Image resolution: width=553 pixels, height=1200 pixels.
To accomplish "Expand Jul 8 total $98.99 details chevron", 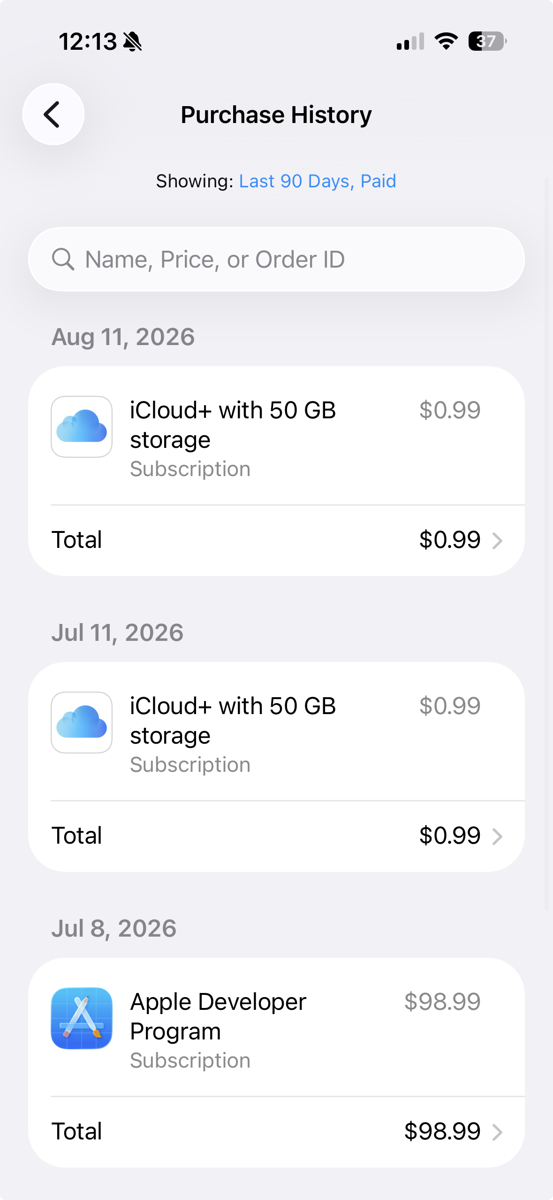I will click(x=497, y=1132).
